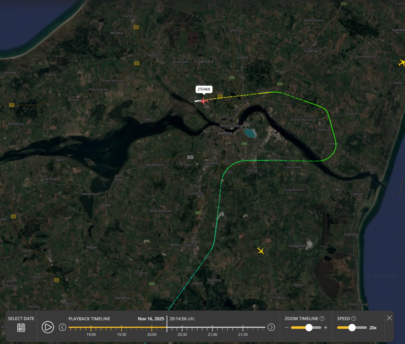Click the JTD468 callsign label
405x344 pixels.
click(x=204, y=89)
